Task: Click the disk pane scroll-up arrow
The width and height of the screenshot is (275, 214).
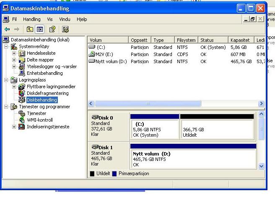Action: click(x=261, y=114)
